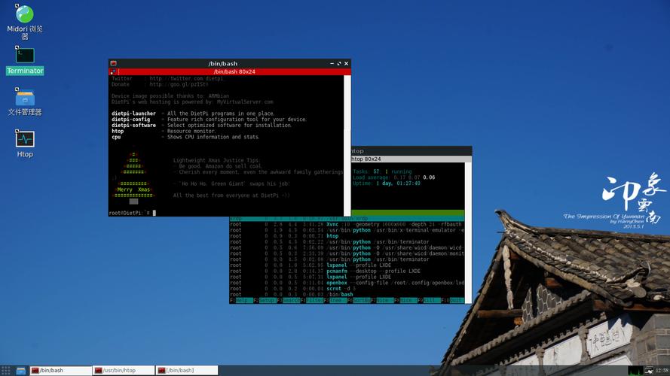Switch to /usr/bin/htop taskbar window
Viewport: 670px width, 376px height.
(124, 371)
